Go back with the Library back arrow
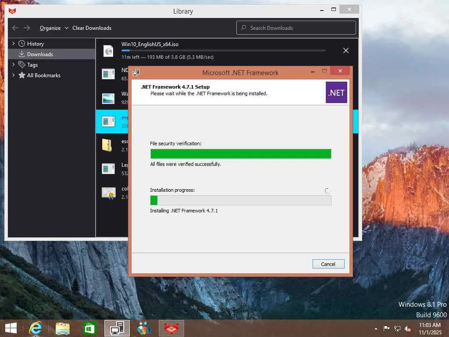 click(15, 28)
